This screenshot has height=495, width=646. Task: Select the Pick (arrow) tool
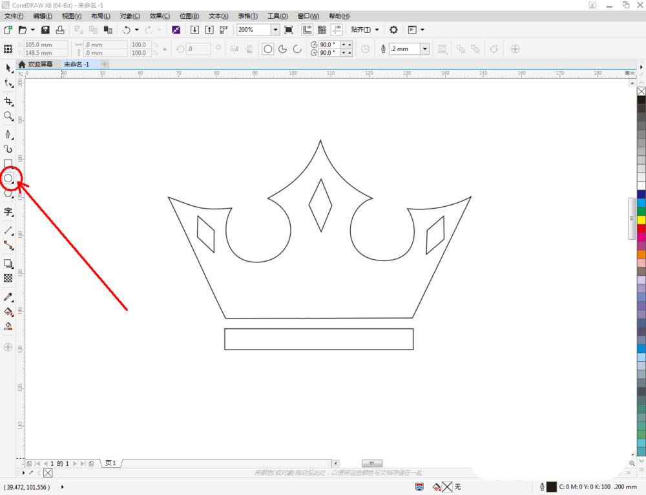(8, 68)
